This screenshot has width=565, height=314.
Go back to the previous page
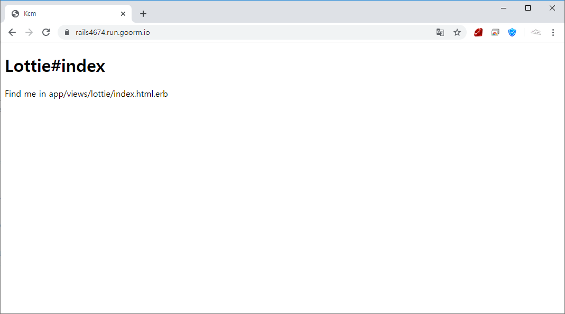pyautogui.click(x=12, y=32)
